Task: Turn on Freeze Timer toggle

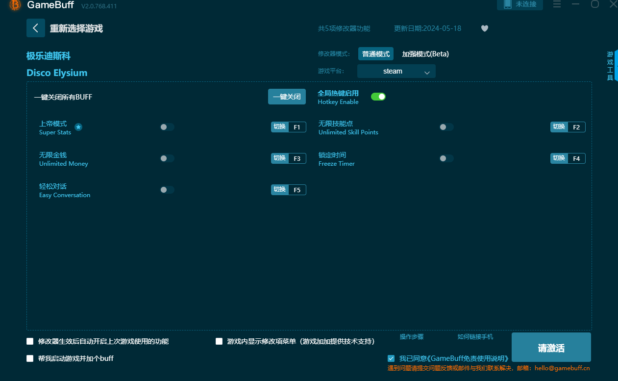Action: (446, 158)
